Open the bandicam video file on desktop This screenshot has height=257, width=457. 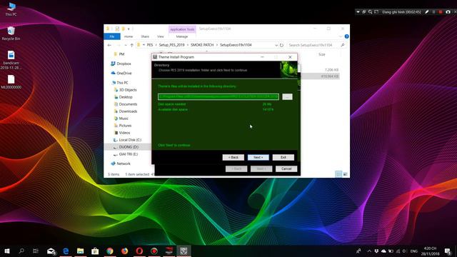point(11,60)
